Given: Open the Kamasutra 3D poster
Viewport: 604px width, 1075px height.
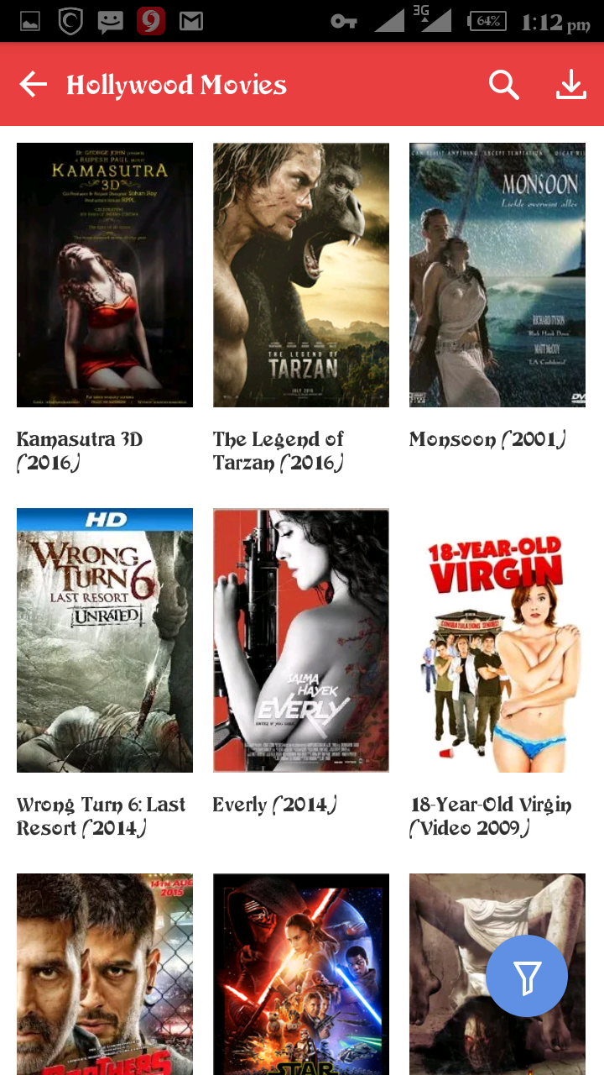Looking at the screenshot, I should pos(105,275).
